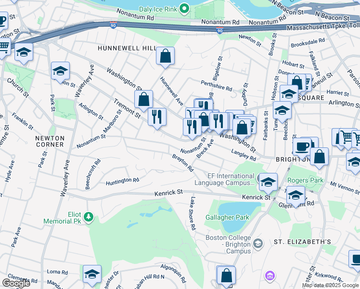Click the Daly Ice Rink location pin

coord(184,9)
